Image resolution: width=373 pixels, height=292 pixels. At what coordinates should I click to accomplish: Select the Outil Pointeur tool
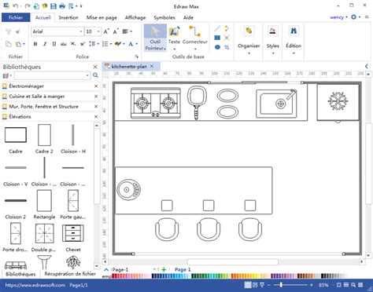click(155, 38)
